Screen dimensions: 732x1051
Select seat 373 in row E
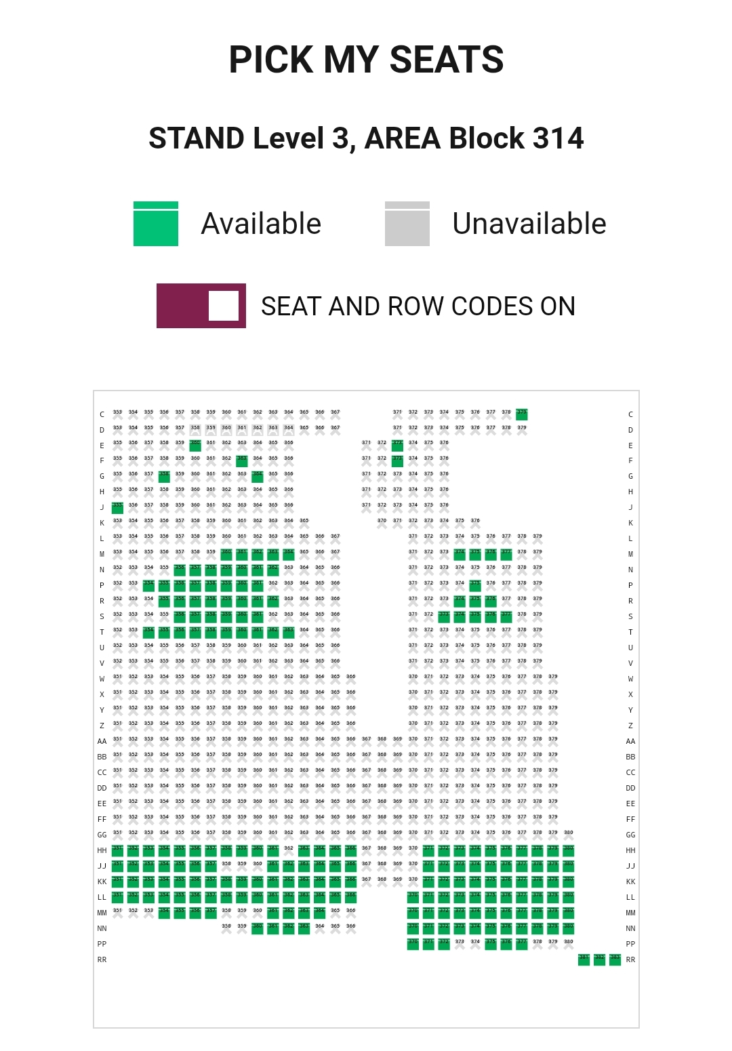[x=397, y=445]
